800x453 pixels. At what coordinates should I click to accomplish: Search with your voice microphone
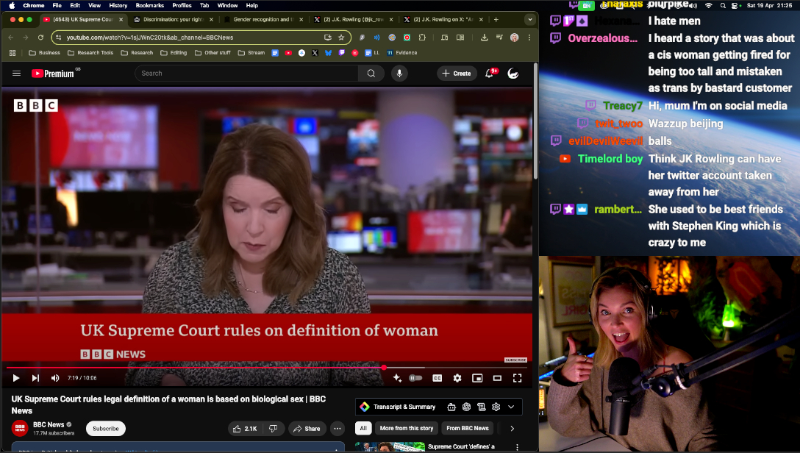pos(399,74)
